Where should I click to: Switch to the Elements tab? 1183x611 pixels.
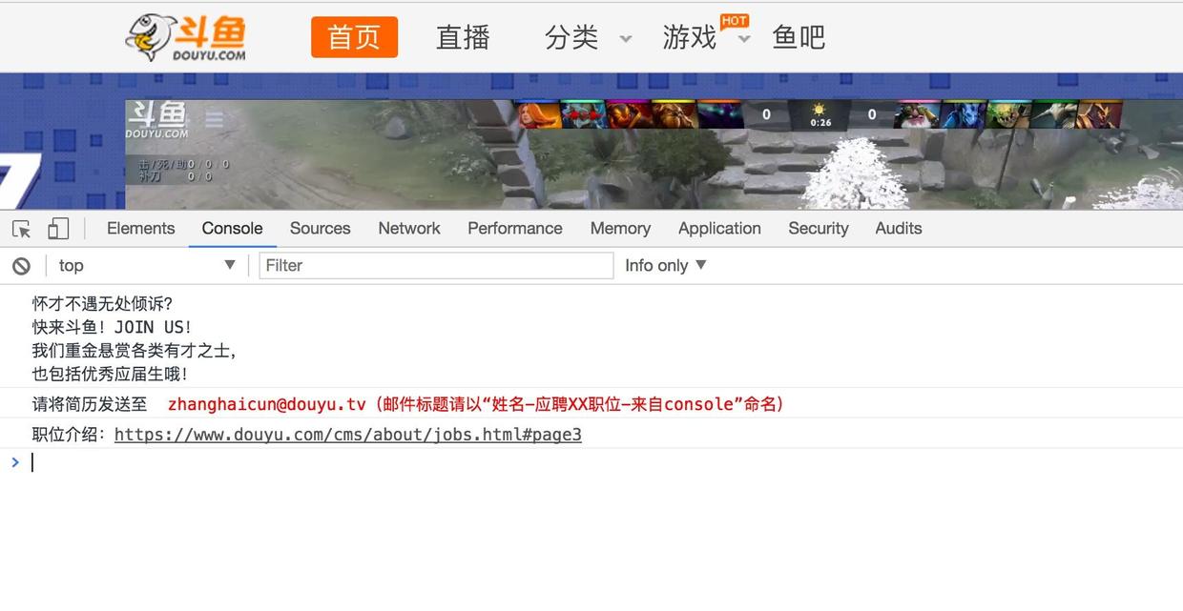(141, 229)
